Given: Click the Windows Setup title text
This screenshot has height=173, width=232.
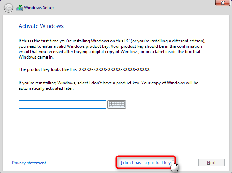Looking at the screenshot, I should (39, 8).
